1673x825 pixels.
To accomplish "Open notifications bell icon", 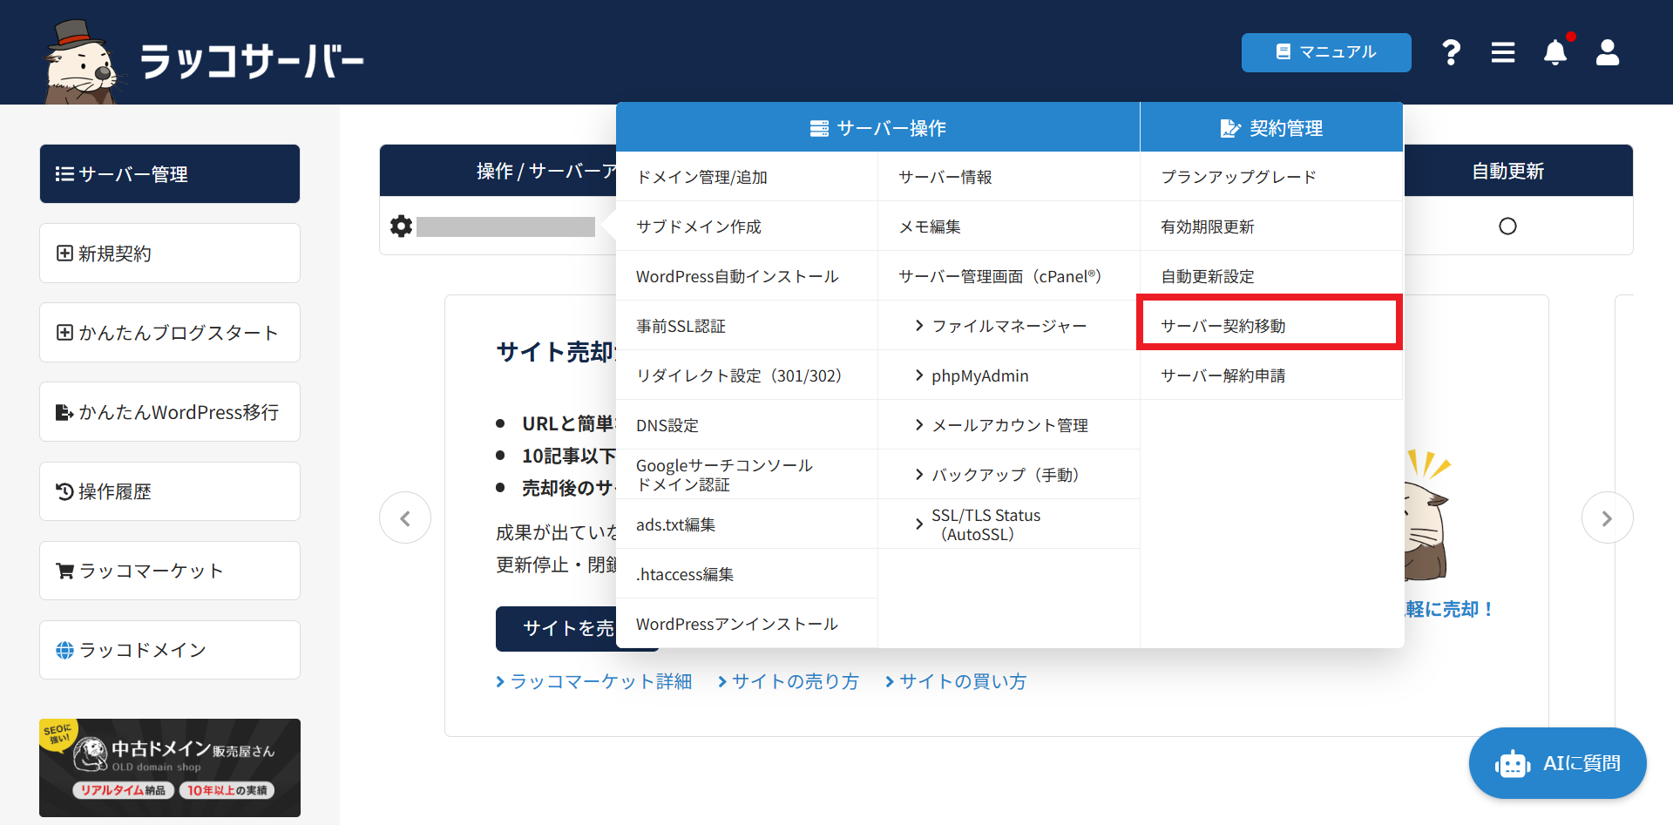I will pos(1555,52).
